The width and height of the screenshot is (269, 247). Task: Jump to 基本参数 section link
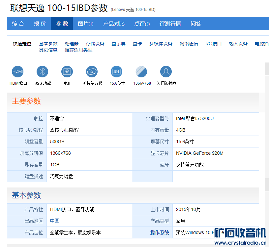[x=48, y=44]
